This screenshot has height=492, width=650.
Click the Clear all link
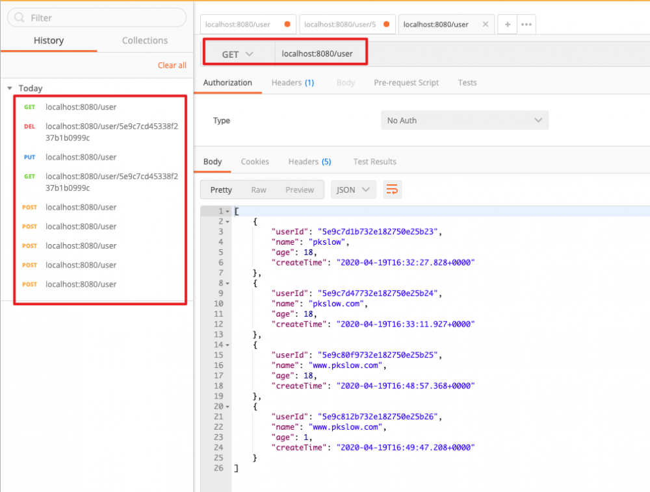[x=172, y=65]
